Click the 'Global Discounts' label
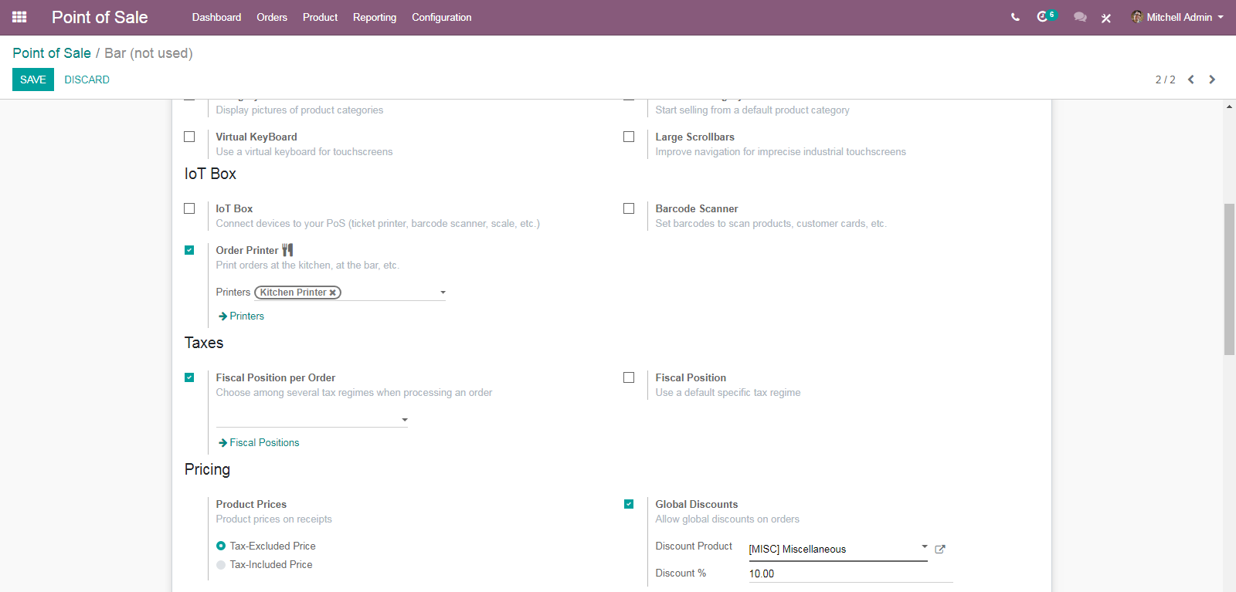The image size is (1236, 592). click(697, 504)
